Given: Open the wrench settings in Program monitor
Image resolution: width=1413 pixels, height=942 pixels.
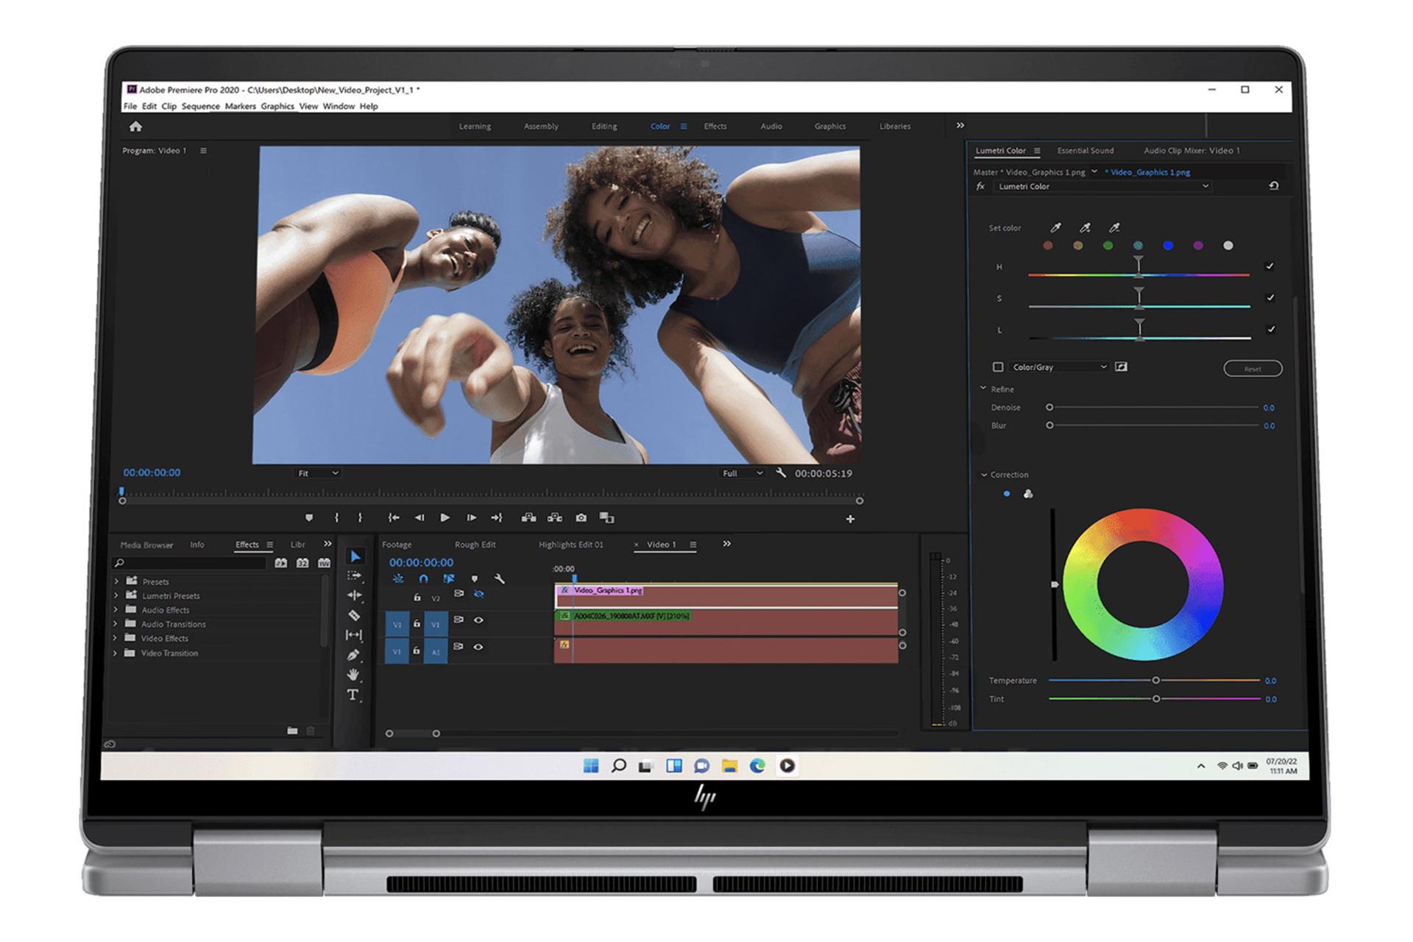Looking at the screenshot, I should click(781, 473).
